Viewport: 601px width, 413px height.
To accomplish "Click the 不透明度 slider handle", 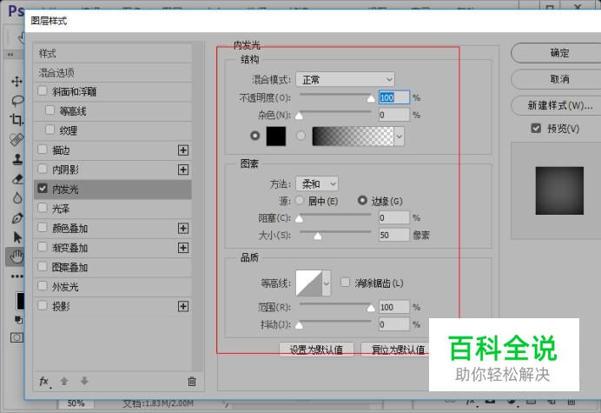I will pyautogui.click(x=371, y=98).
